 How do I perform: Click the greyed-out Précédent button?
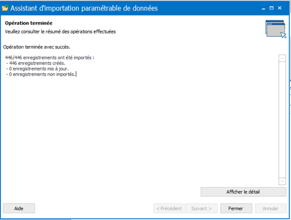tap(169, 208)
